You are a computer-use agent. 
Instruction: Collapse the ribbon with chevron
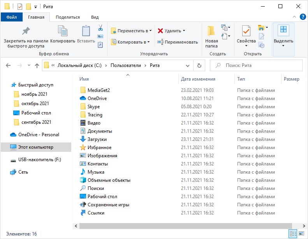294,17
